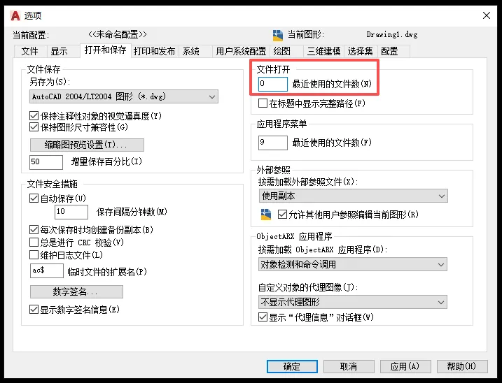Click 文件打开 最近使用的文件数 input field
This screenshot has width=502, height=383.
pos(273,84)
